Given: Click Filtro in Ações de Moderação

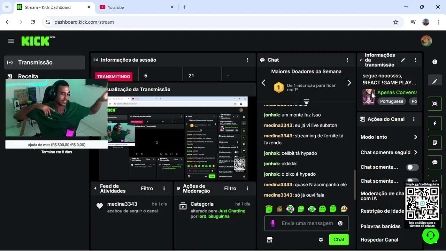Looking at the screenshot, I should pyautogui.click(x=230, y=188).
